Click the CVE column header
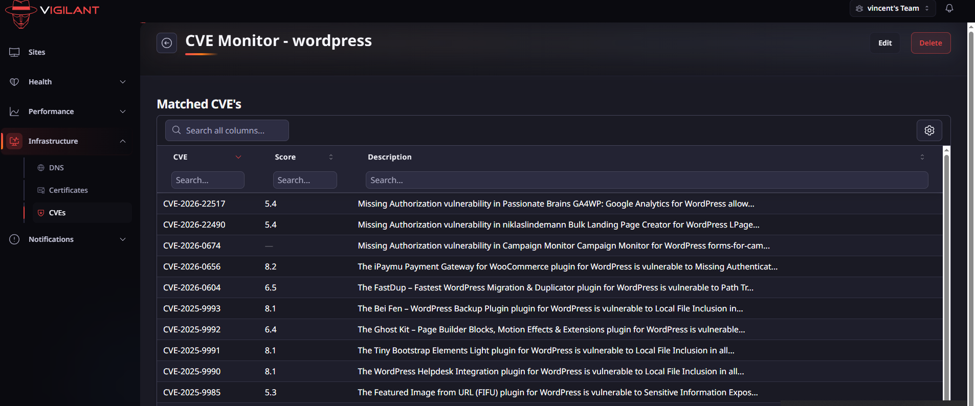Image resolution: width=975 pixels, height=406 pixels. tap(180, 157)
